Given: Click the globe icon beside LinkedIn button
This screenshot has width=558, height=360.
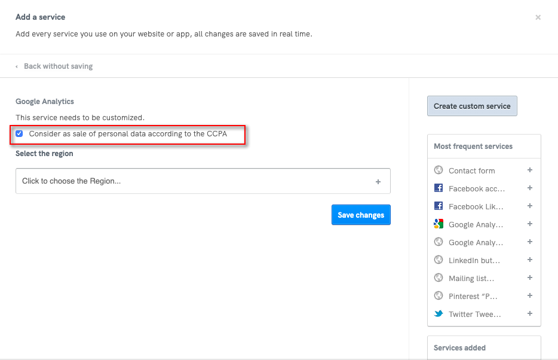Looking at the screenshot, I should click(439, 260).
